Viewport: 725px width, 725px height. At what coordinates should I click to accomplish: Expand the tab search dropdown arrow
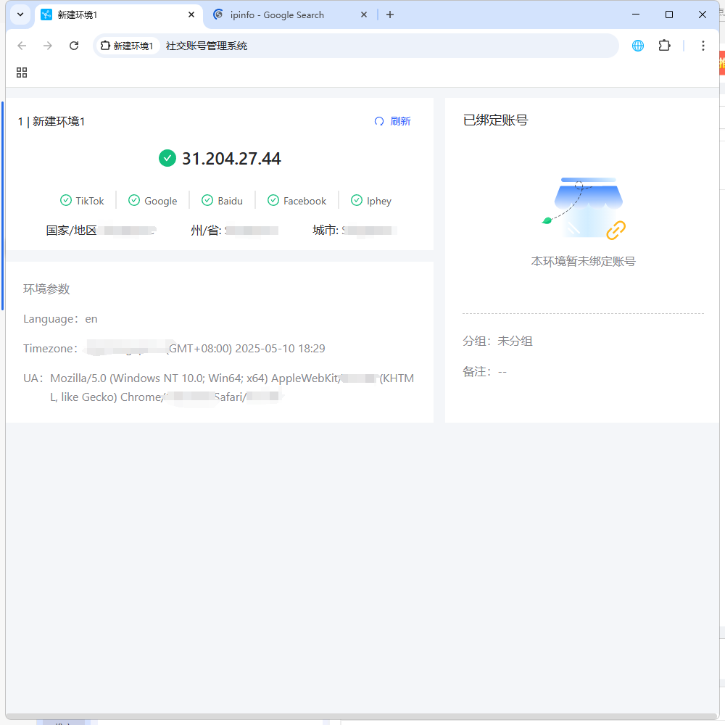[x=20, y=14]
